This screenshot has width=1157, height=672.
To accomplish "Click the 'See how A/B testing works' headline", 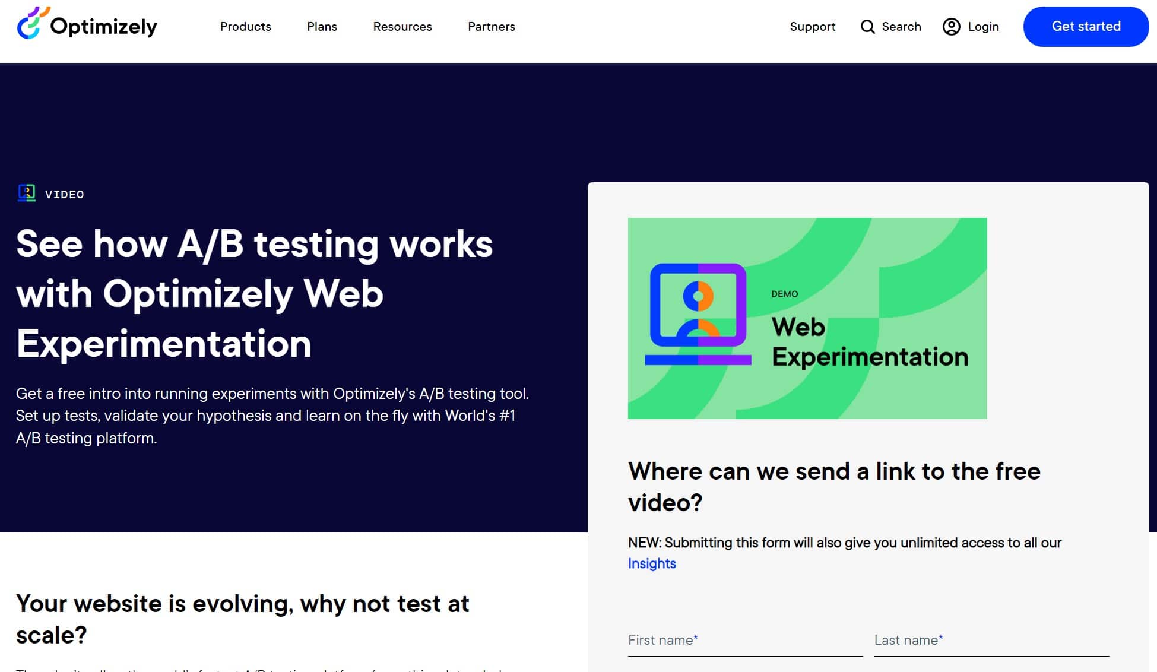I will click(x=254, y=293).
